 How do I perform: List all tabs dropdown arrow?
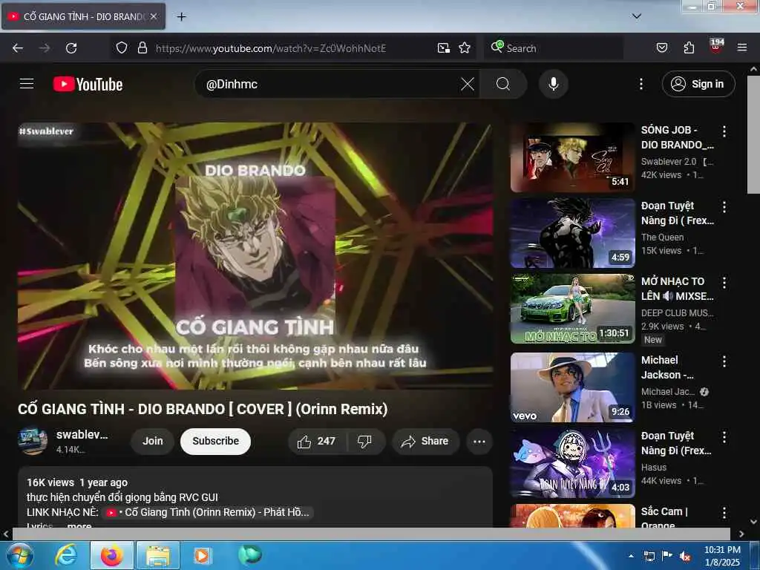click(636, 16)
